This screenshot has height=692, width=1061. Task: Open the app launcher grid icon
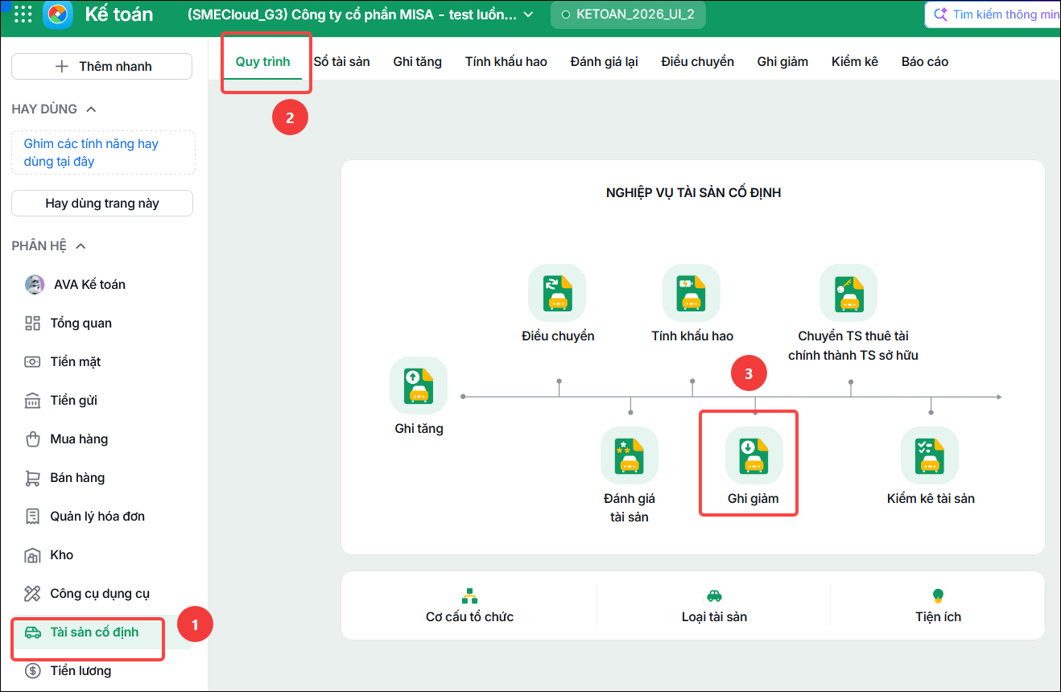click(23, 14)
